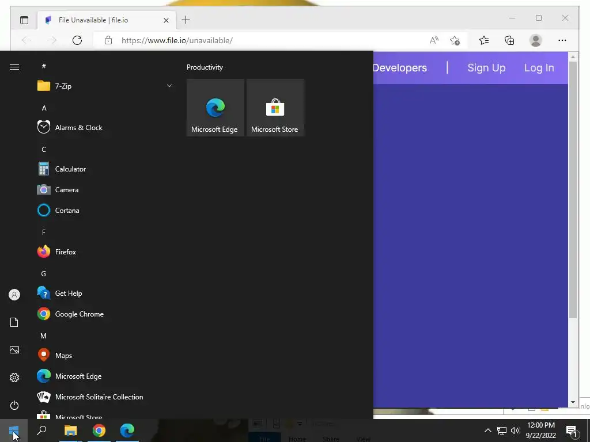Click the Edge page vertical scrollbar
The image size is (590, 442).
click(x=573, y=190)
